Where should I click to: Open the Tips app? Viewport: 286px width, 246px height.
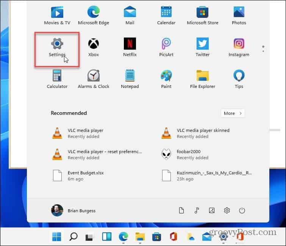[x=239, y=79]
